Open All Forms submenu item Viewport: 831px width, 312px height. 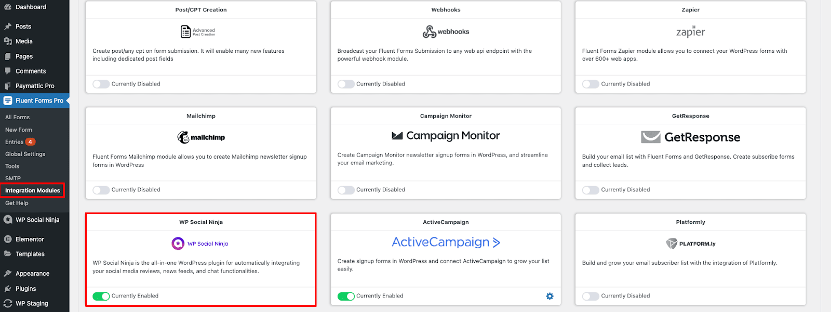click(18, 118)
